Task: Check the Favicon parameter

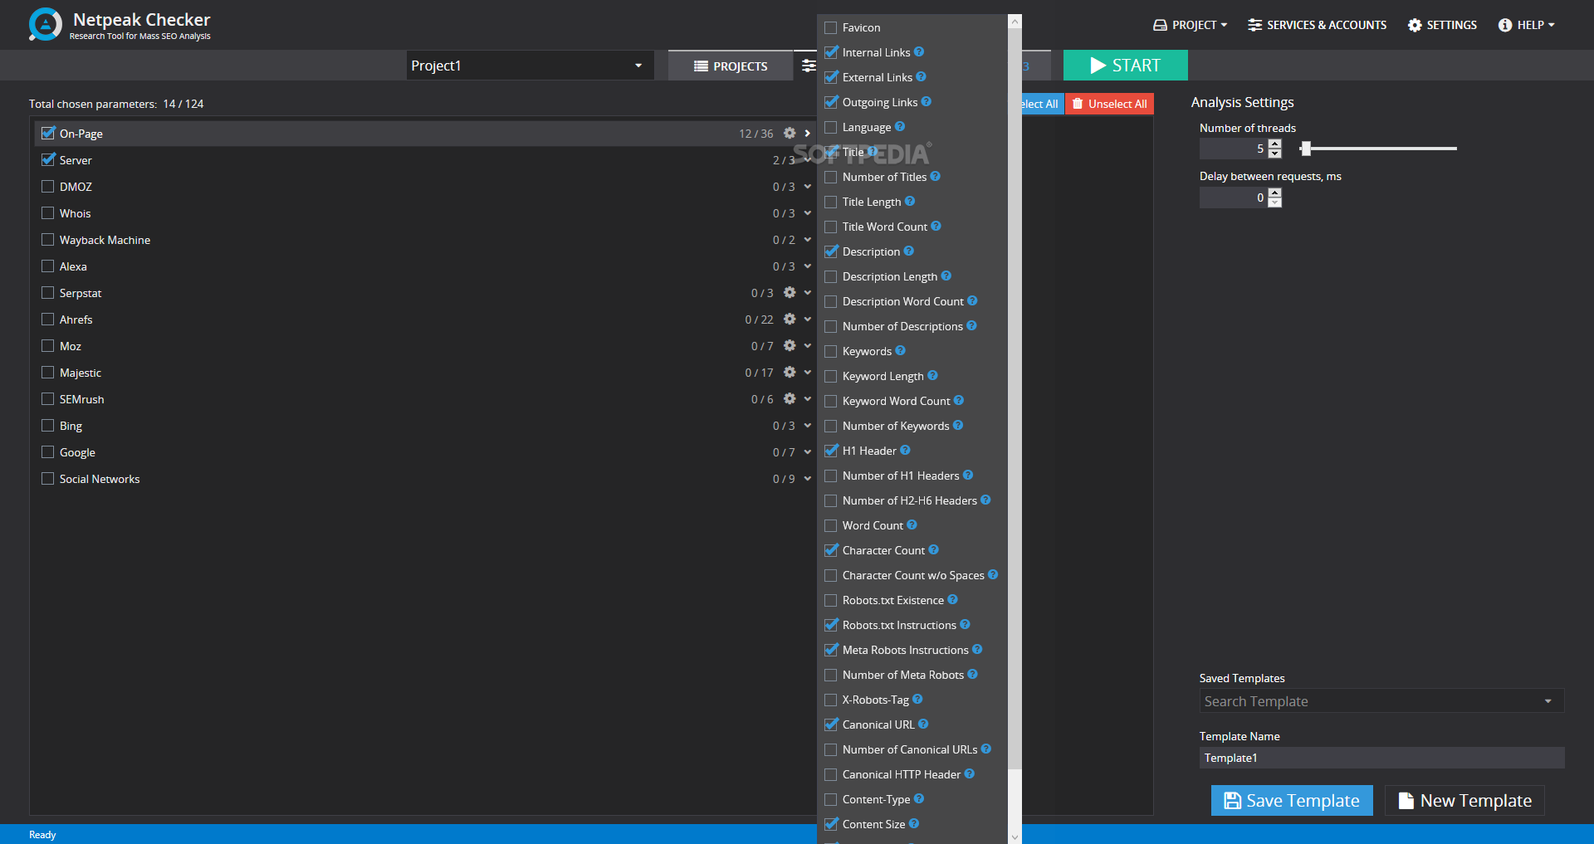Action: coord(831,27)
